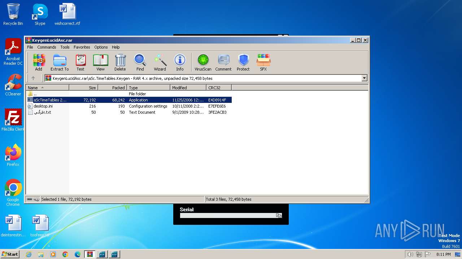Open the Help menu
Viewport: 462px width, 259px height.
[115, 47]
